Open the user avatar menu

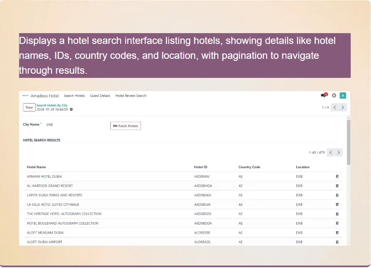click(343, 95)
